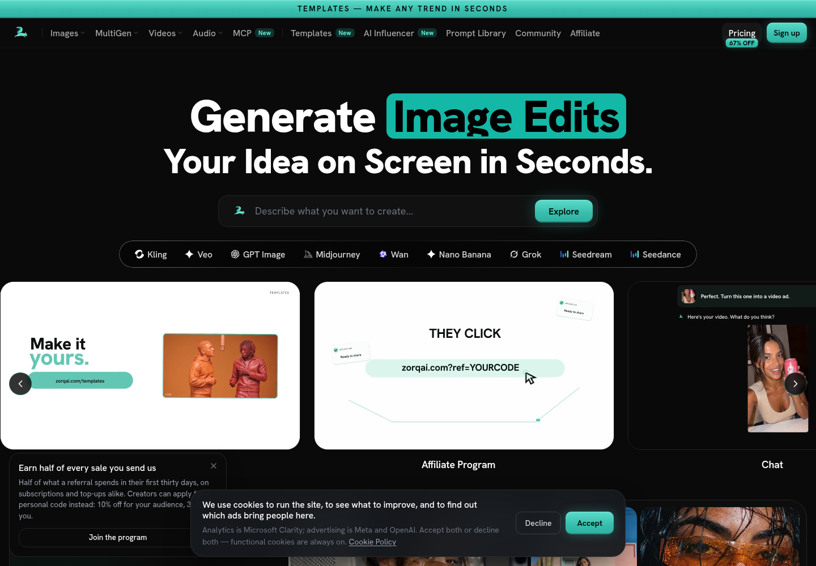Viewport: 816px width, 566px height.
Task: Click the top banner Templates announcement
Action: coord(402,8)
